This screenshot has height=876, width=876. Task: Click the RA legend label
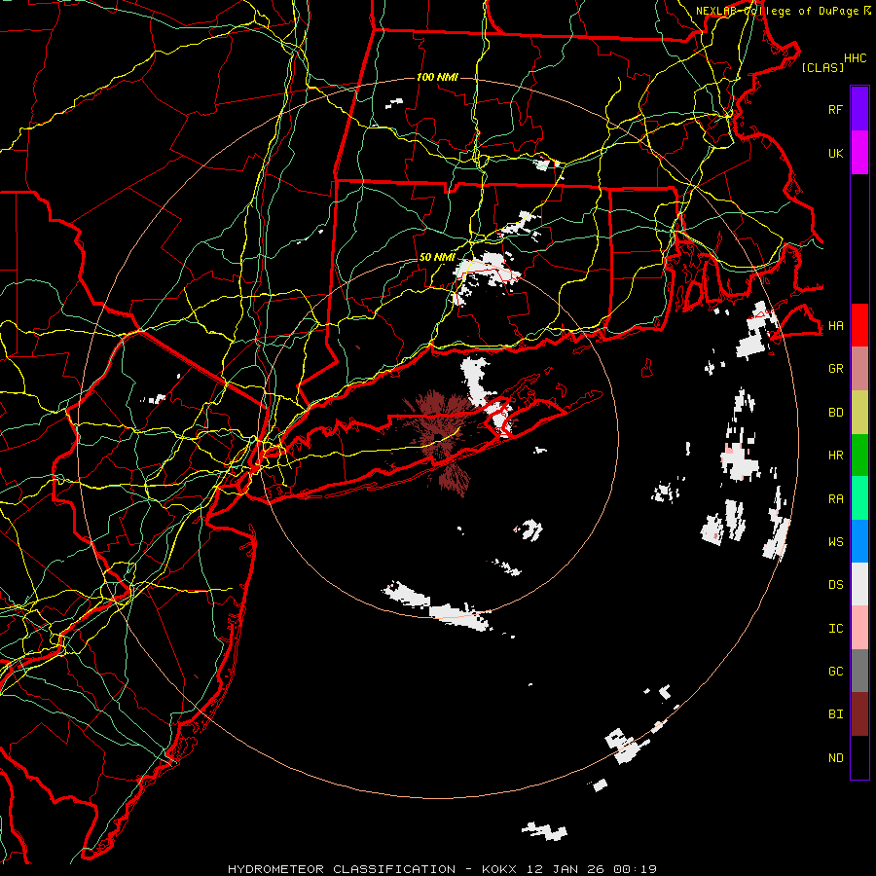click(835, 498)
